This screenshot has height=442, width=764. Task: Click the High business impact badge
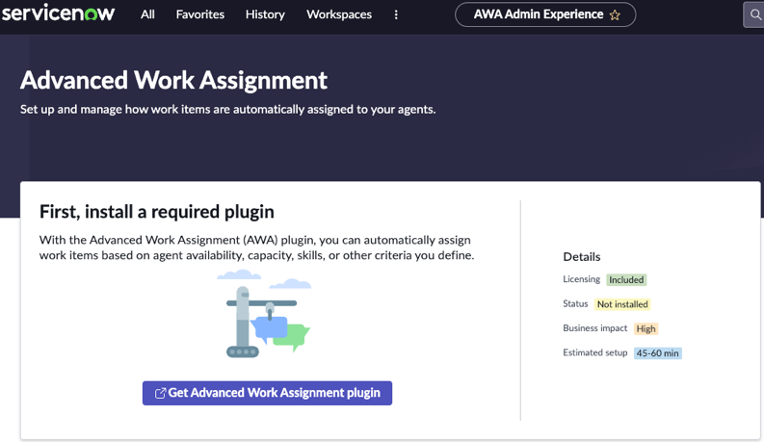(645, 328)
